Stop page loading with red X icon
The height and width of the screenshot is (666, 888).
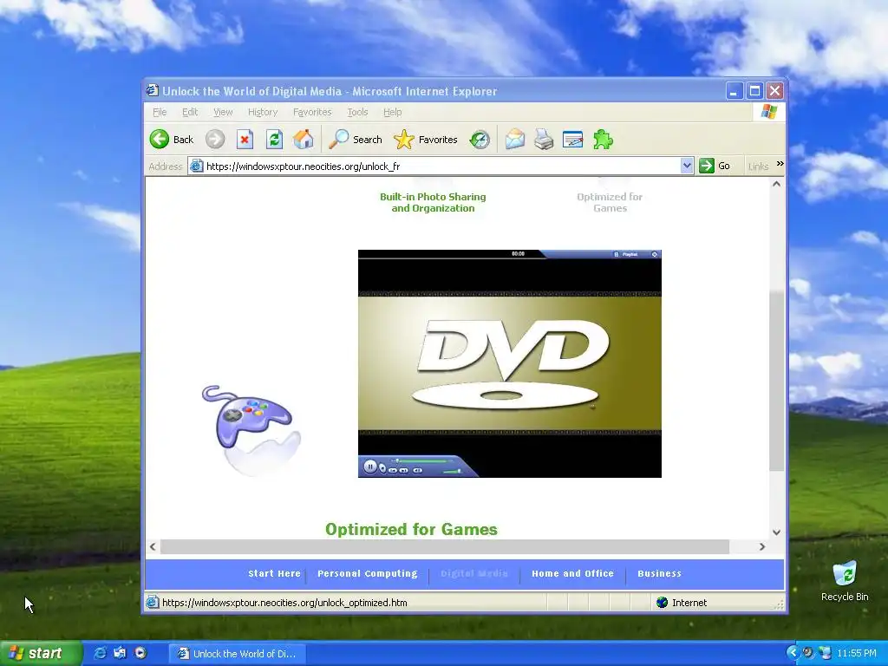245,140
